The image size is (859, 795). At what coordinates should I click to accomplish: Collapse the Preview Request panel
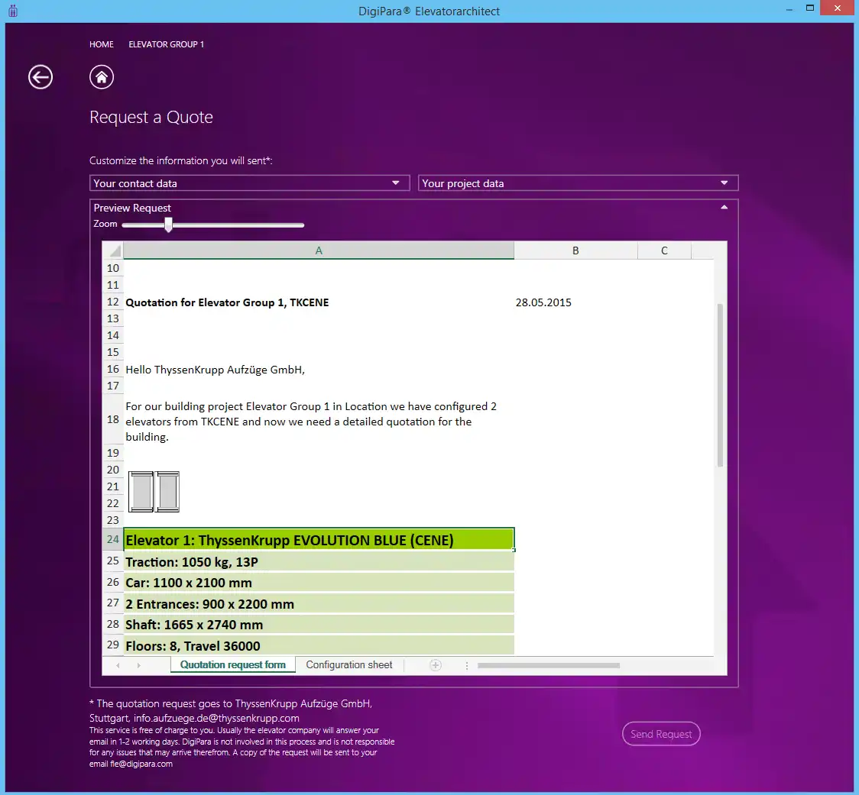point(724,208)
